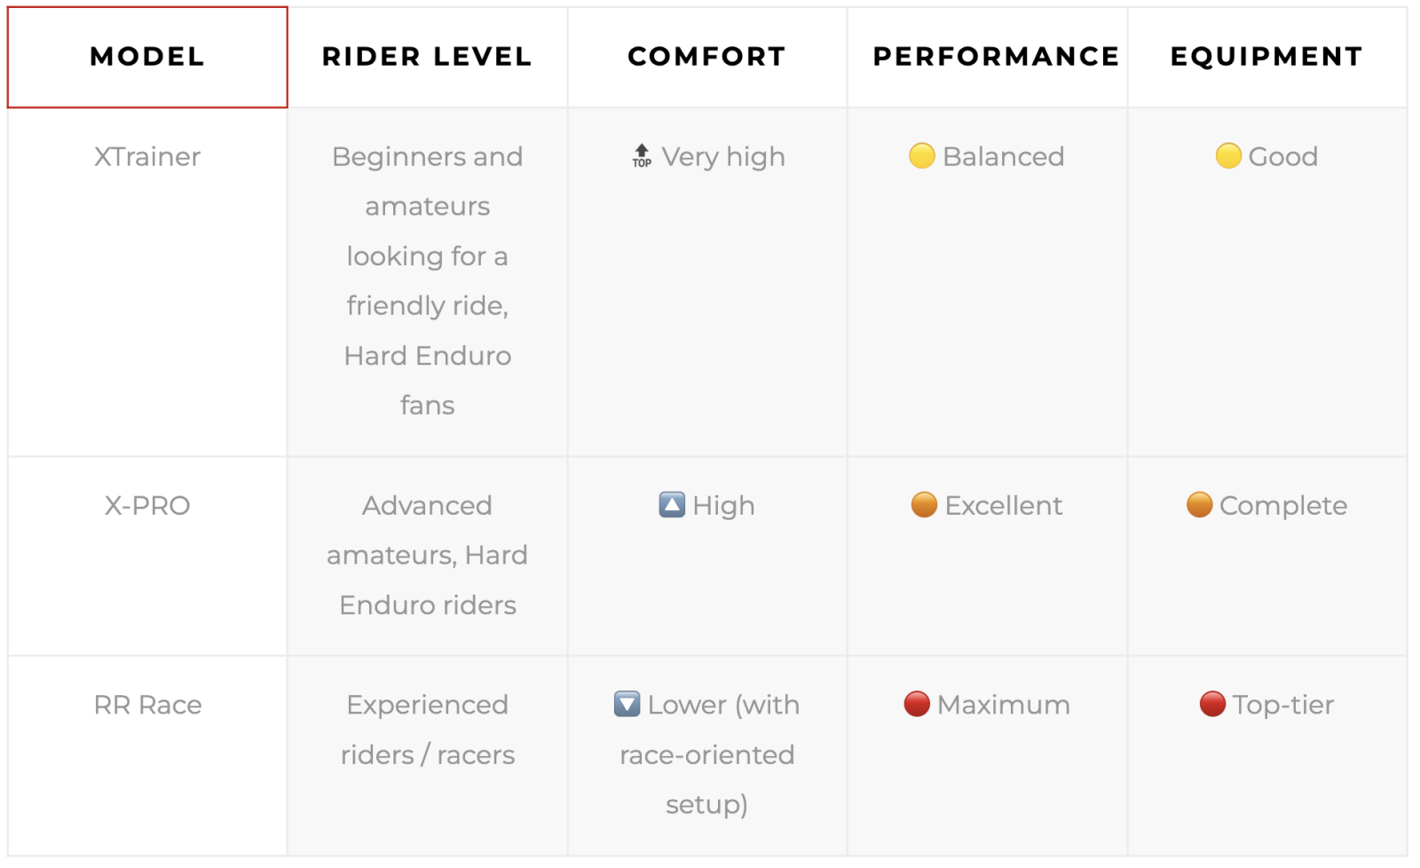The height and width of the screenshot is (868, 1420).
Task: Click the Advanced amateurs, Hard Enduro riders cell
Action: [x=427, y=556]
